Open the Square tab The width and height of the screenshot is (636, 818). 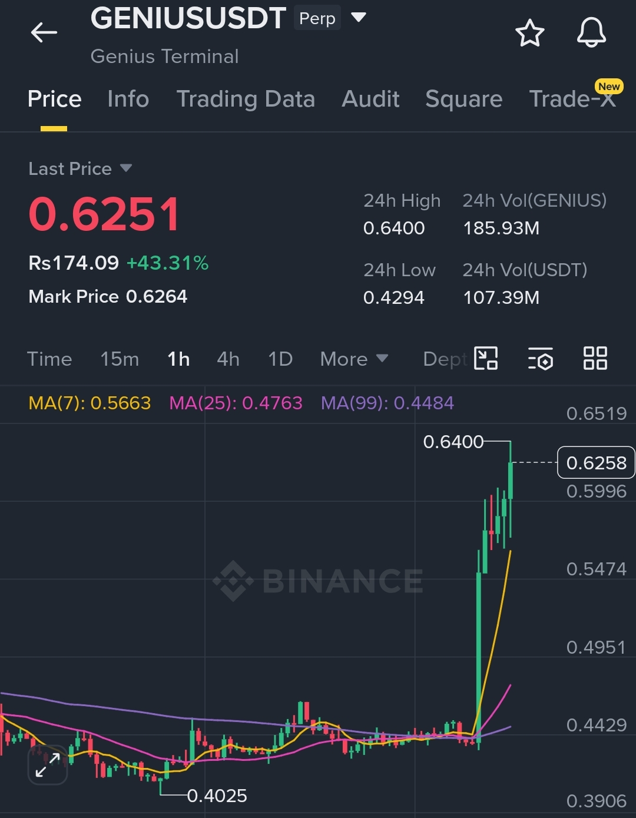click(464, 99)
